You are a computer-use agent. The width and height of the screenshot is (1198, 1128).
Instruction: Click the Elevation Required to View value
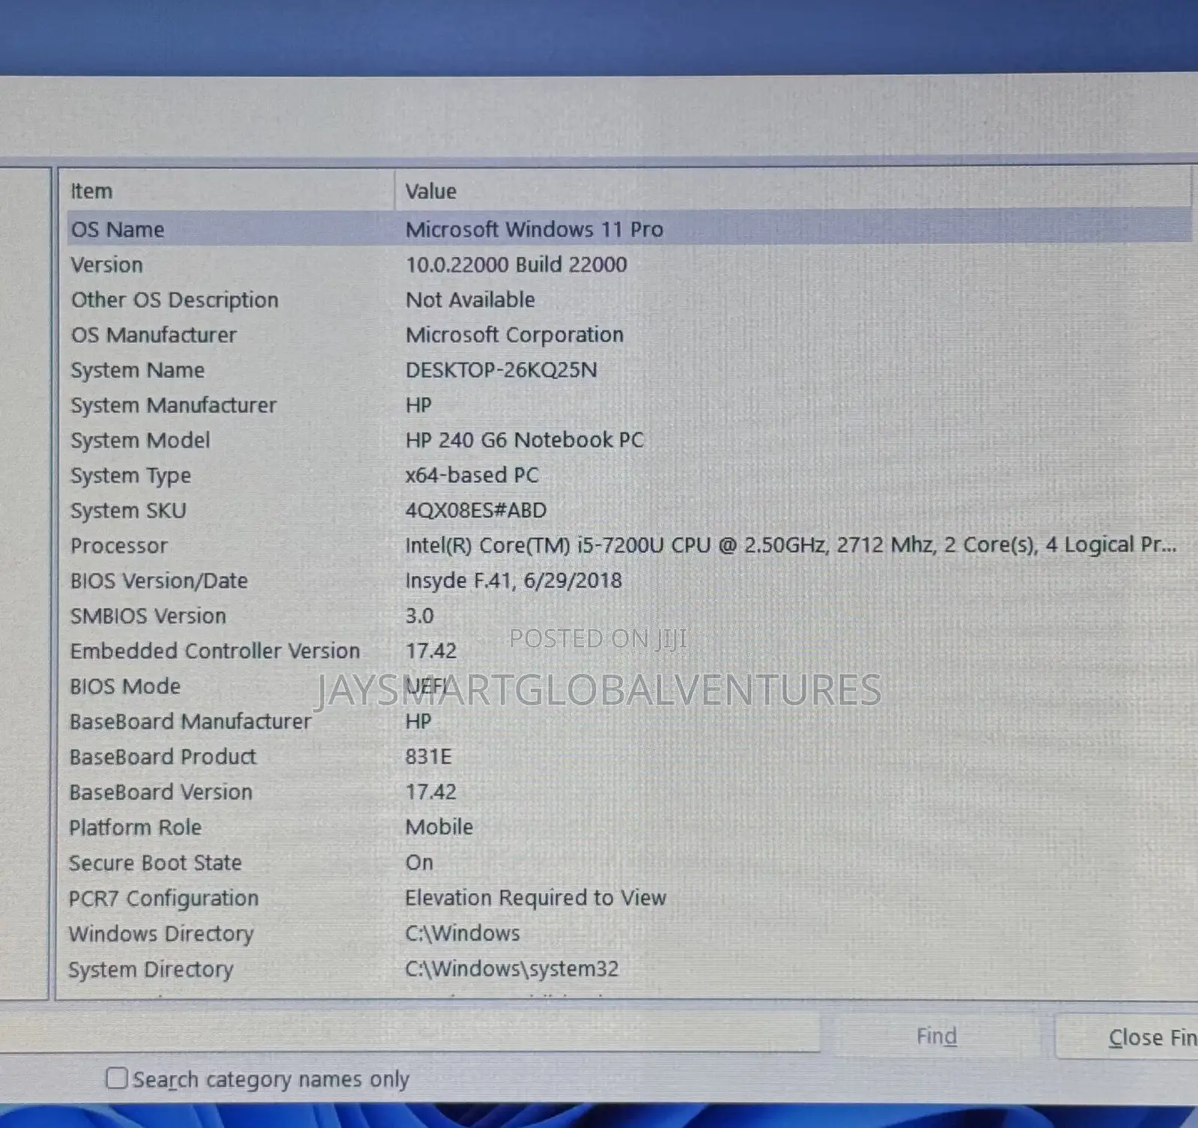[x=535, y=897]
